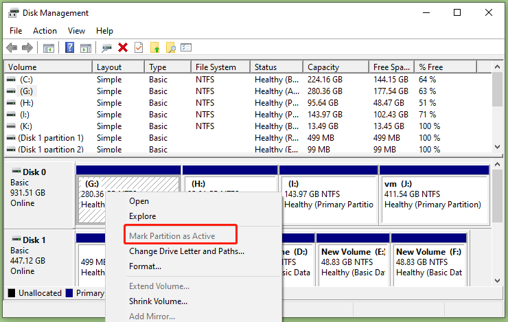Select the New Volume (E:) partition block
The image size is (508, 322).
pyautogui.click(x=353, y=260)
